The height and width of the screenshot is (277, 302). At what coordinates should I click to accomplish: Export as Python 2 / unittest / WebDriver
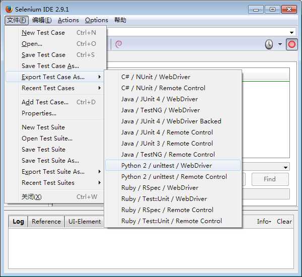tap(173, 166)
